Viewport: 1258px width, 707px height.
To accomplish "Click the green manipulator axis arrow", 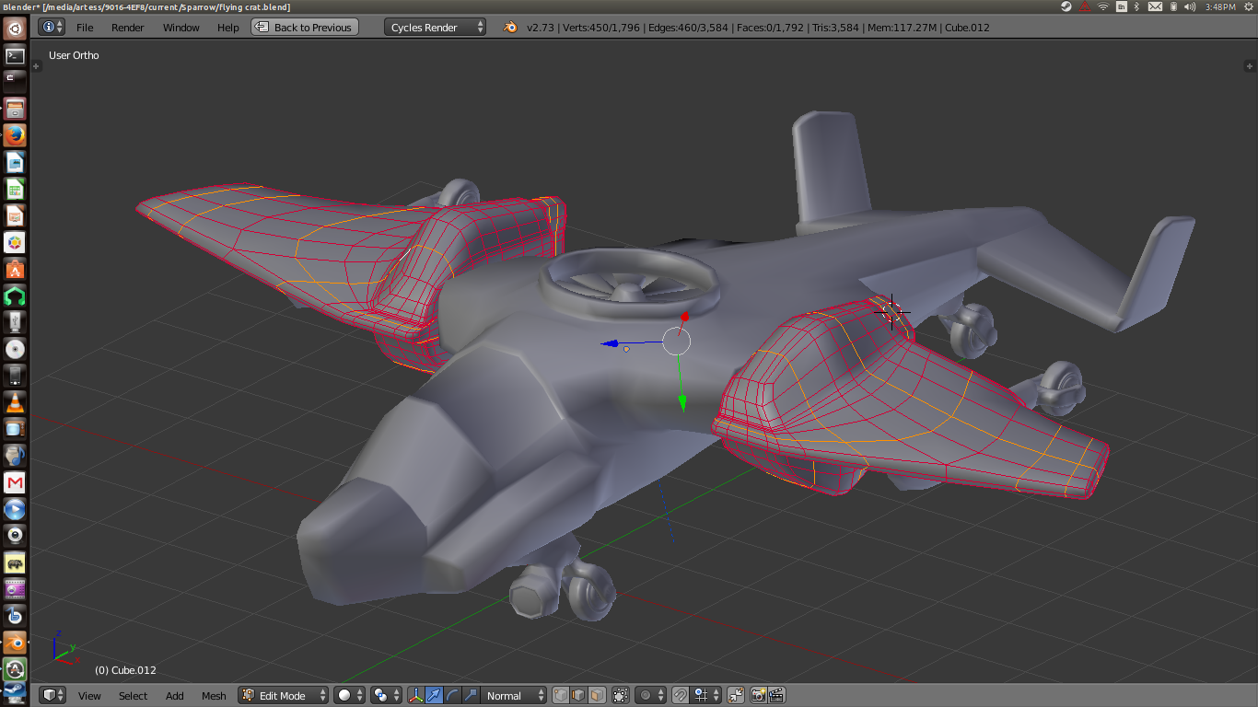I will pos(682,401).
